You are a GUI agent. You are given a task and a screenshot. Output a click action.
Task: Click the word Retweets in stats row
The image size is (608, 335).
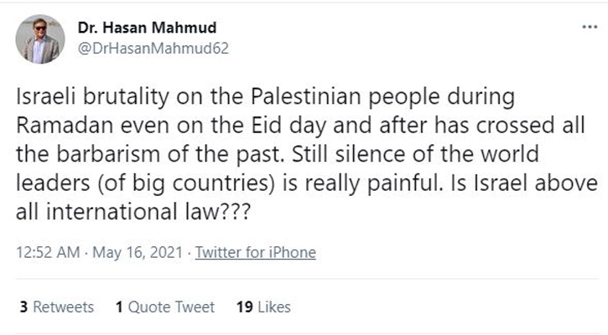click(63, 307)
